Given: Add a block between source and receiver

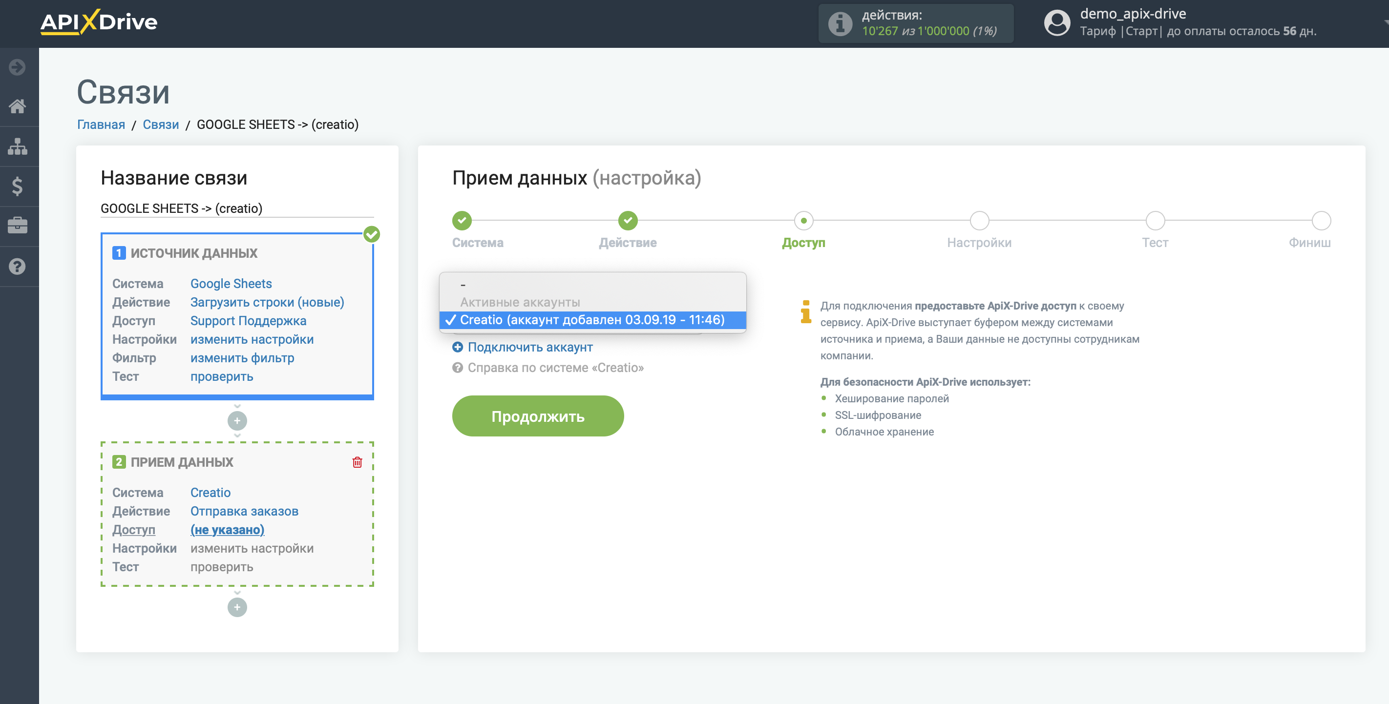Looking at the screenshot, I should [x=237, y=420].
